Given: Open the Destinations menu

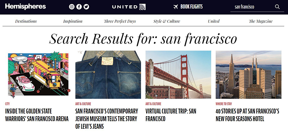Looking at the screenshot, I should point(26,21).
